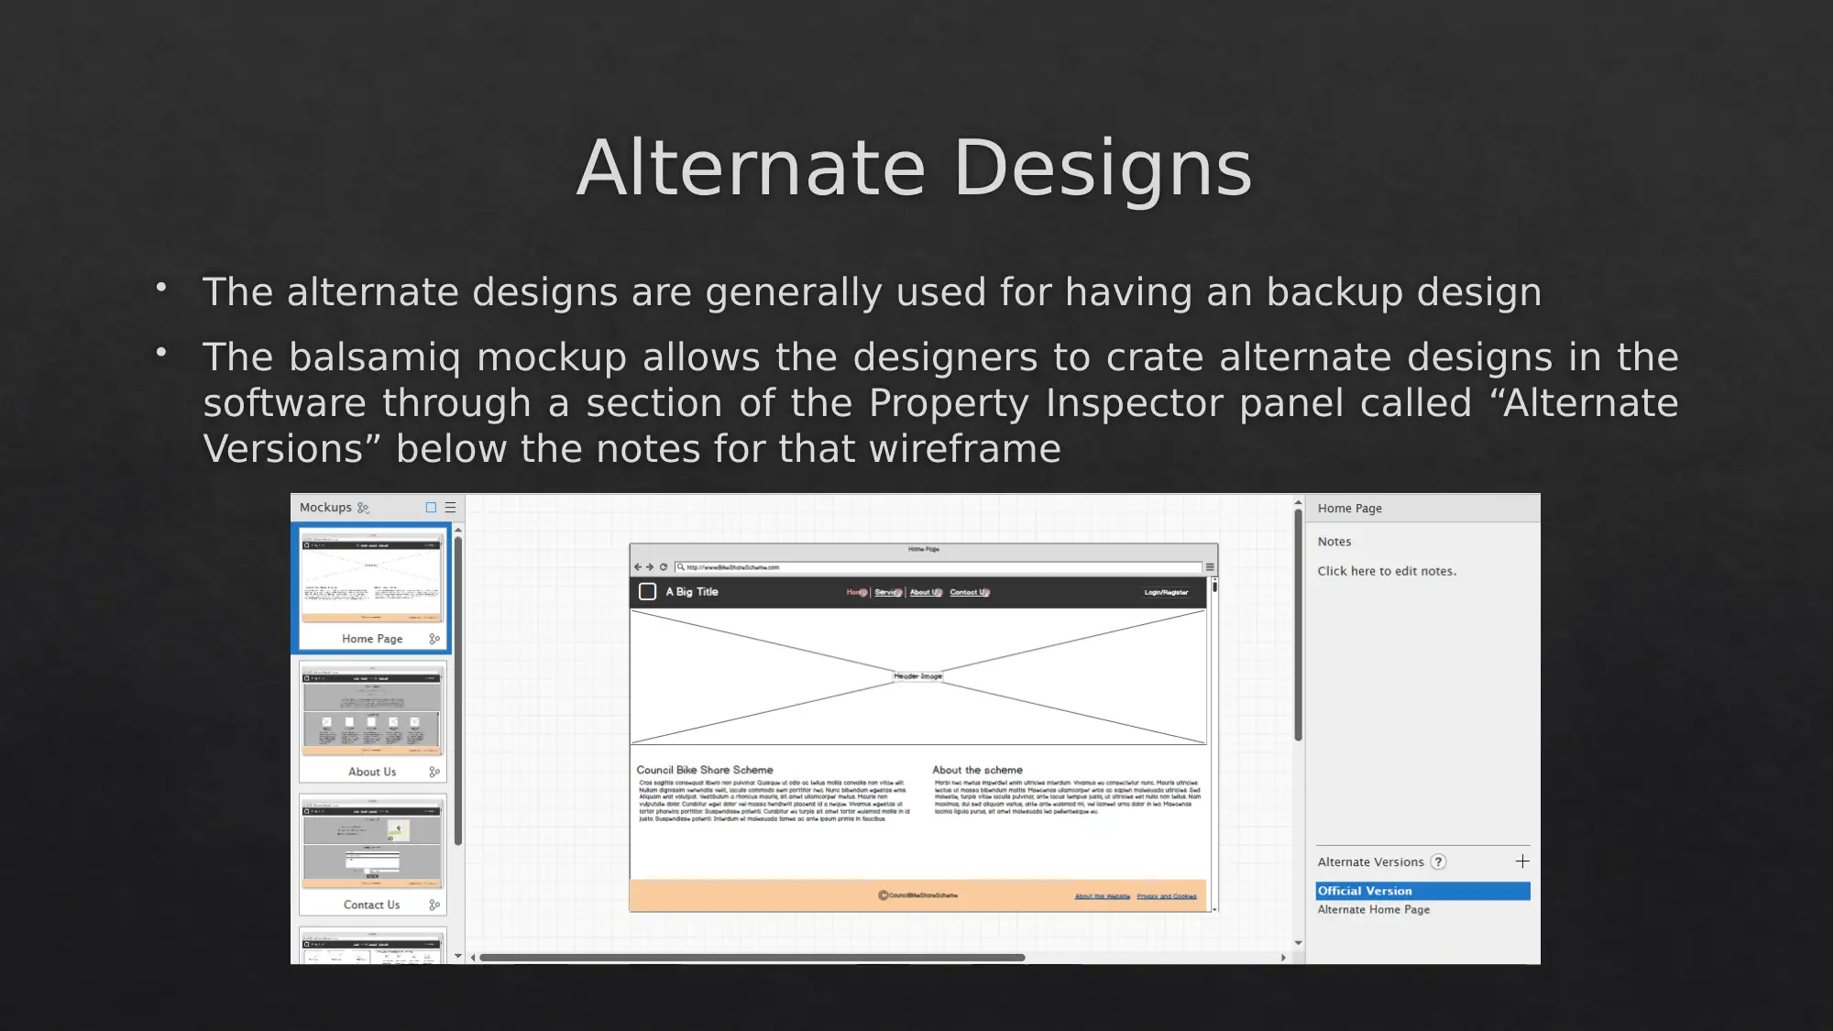Click the Header Image placeholder label
Viewport: 1834px width, 1031px height.
click(x=917, y=676)
